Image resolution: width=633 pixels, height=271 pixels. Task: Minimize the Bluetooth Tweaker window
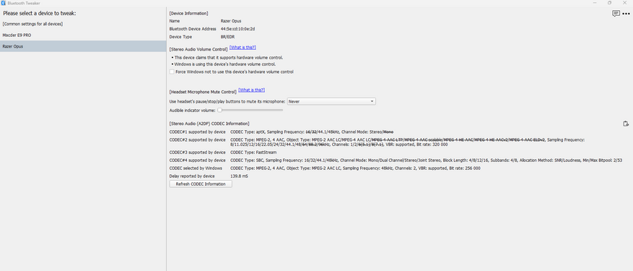tap(595, 3)
